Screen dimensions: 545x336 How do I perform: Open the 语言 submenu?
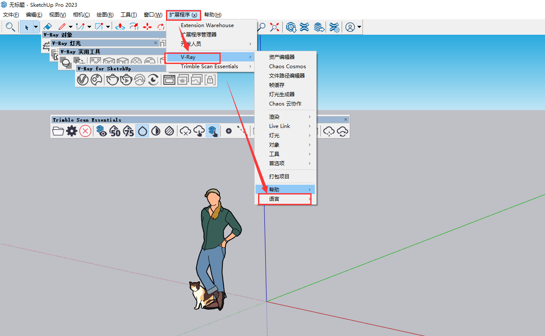[x=285, y=199]
